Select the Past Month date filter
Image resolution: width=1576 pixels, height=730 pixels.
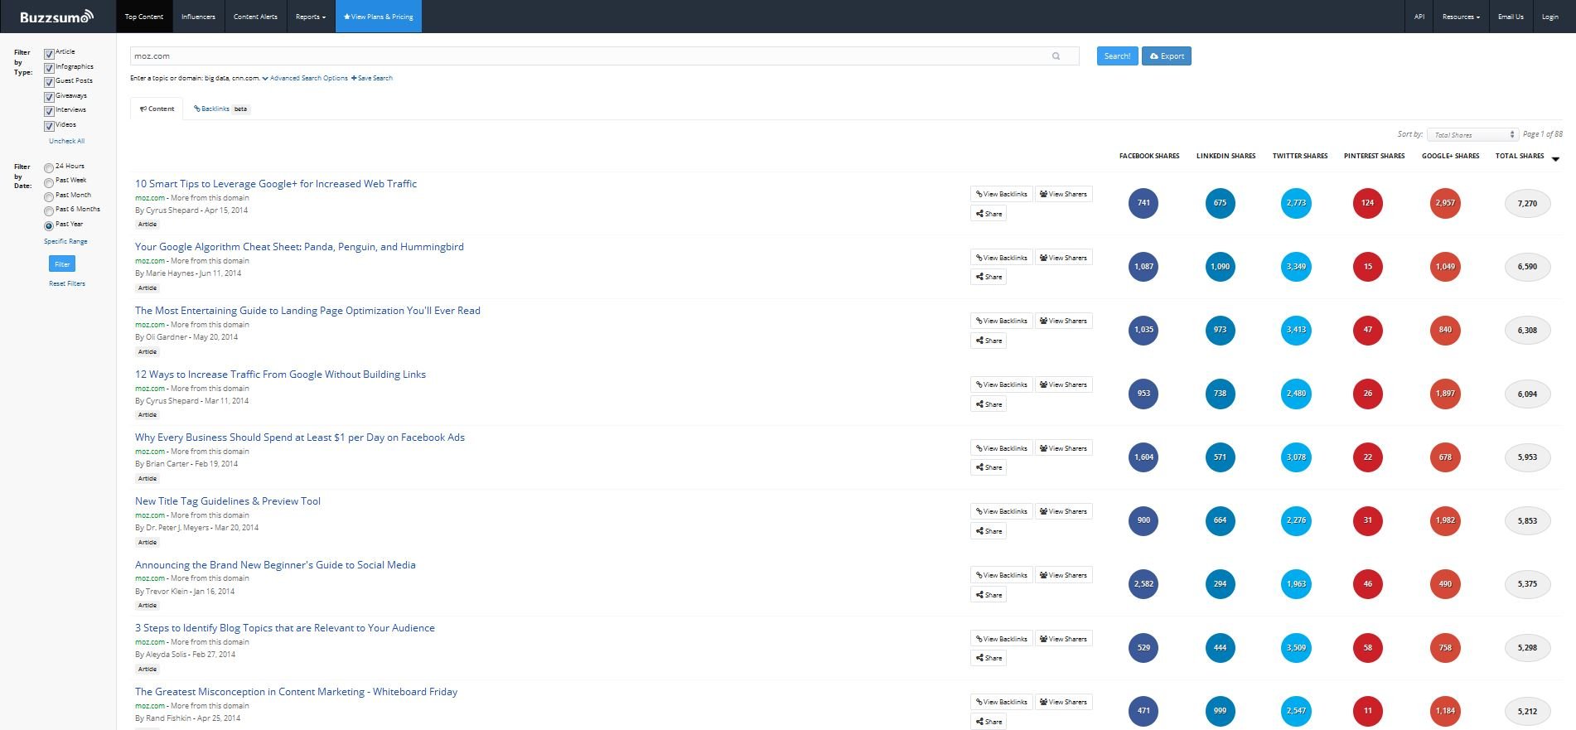(49, 197)
